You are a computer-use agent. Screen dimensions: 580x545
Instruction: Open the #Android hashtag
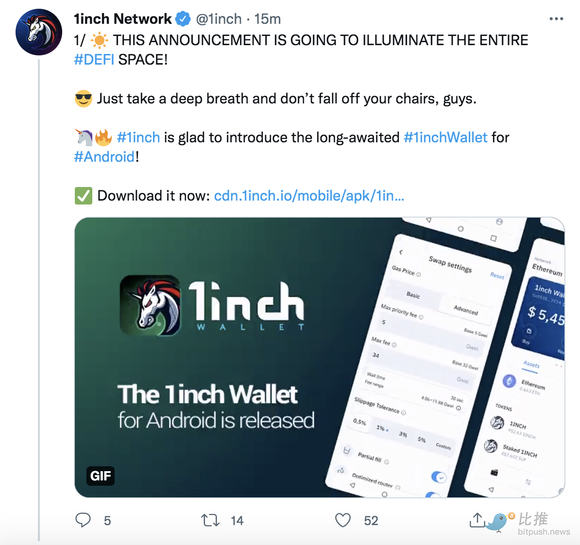pos(104,157)
